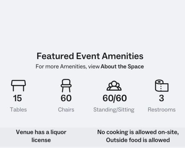This screenshot has width=185, height=148.
Task: Click the table icon above 15
Action: 18,86
